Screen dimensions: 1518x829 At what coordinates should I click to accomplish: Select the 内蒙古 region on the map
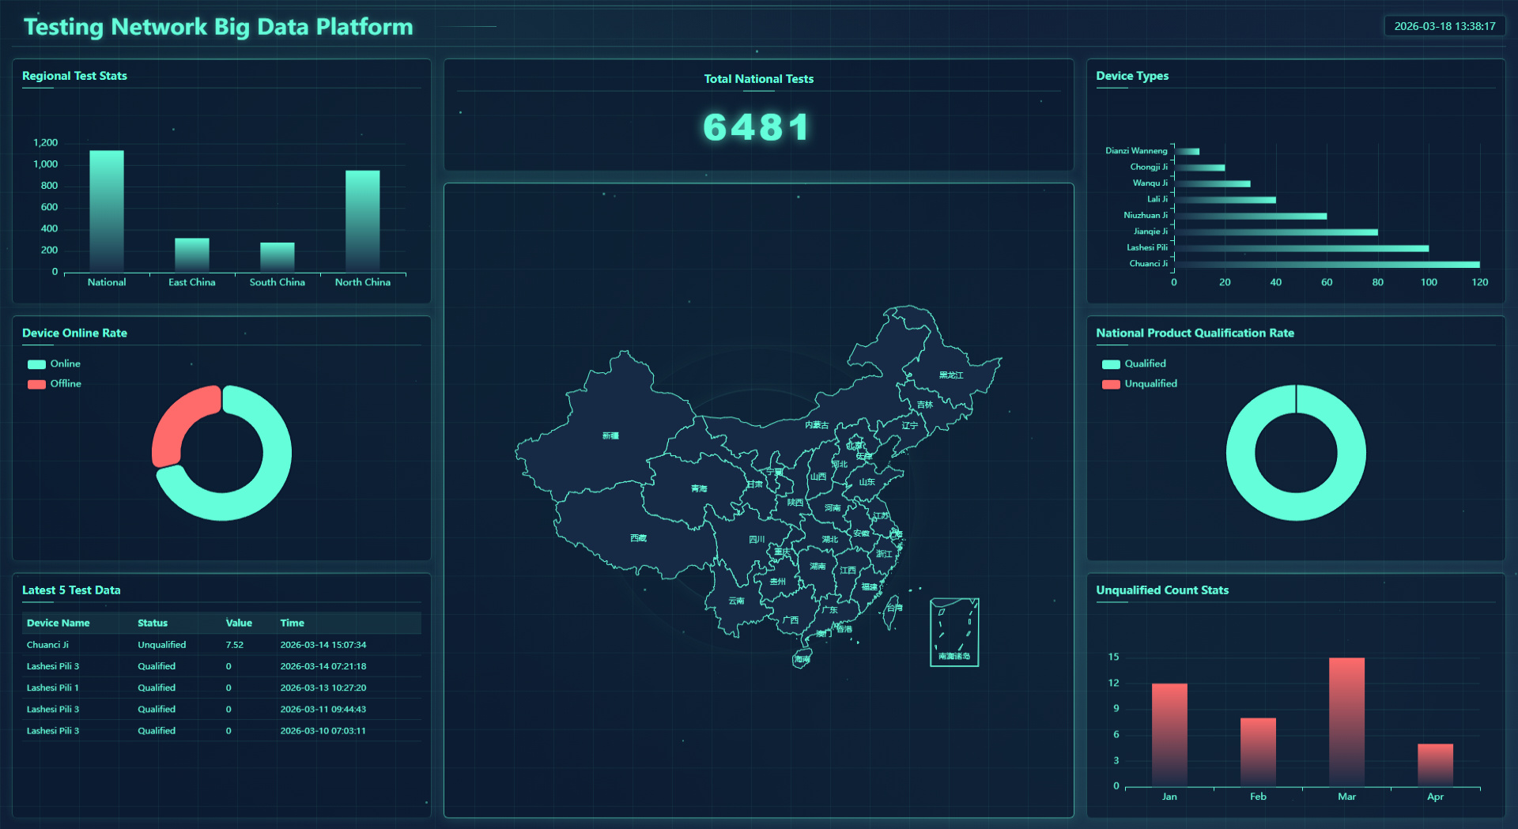click(x=817, y=424)
